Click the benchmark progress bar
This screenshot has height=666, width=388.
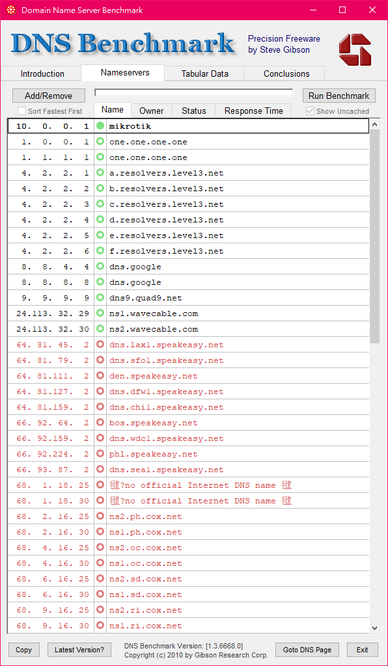click(x=194, y=92)
